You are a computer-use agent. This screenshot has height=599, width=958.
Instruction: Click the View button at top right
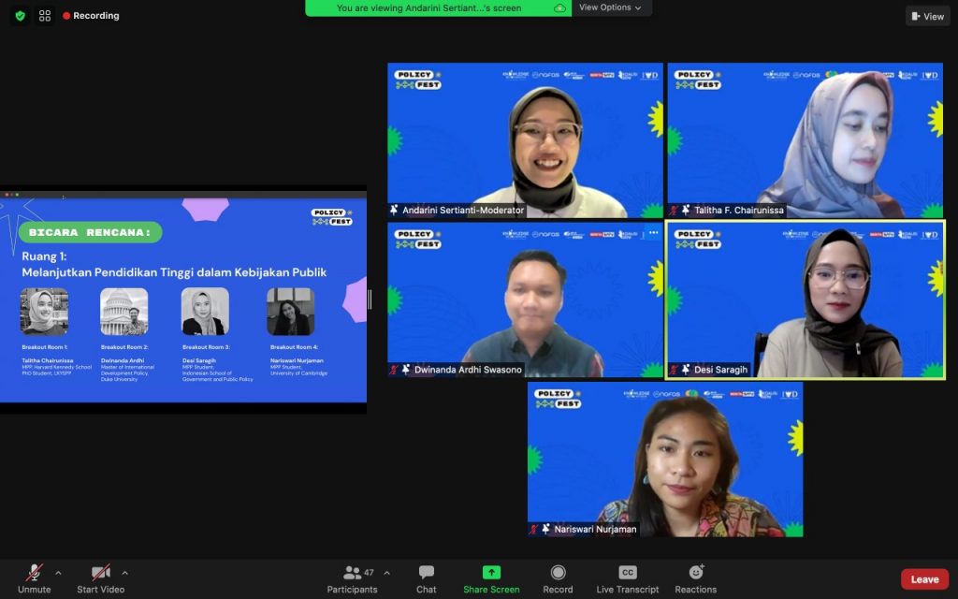[x=927, y=16]
